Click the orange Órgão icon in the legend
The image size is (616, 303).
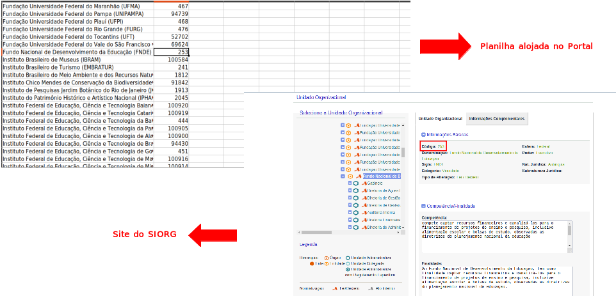[327, 258]
